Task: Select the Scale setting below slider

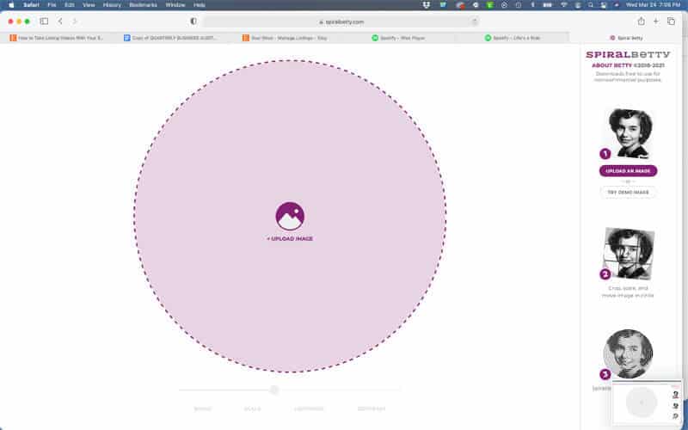Action: point(252,408)
